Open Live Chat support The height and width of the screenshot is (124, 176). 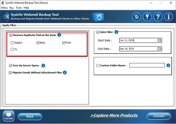click(x=9, y=116)
